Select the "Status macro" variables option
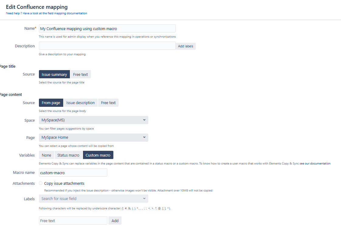Viewport: 341px width, 230px height. [68, 155]
